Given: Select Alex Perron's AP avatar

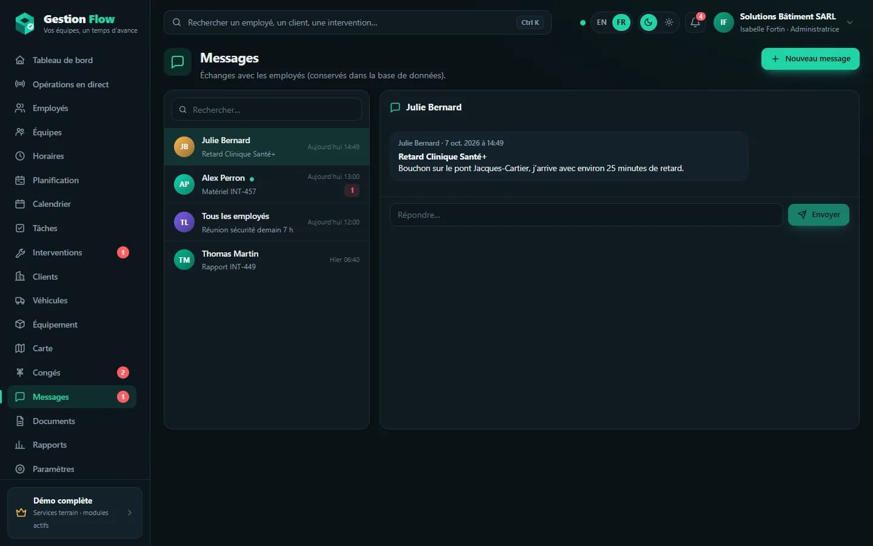Looking at the screenshot, I should pyautogui.click(x=184, y=184).
